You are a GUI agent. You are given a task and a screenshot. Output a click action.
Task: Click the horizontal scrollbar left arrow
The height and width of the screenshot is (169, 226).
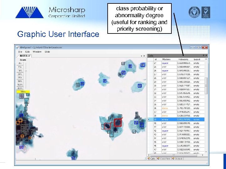coord(149,155)
